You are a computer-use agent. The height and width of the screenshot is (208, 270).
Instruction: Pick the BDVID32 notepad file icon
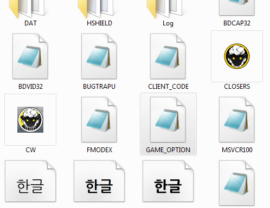[x=30, y=56]
